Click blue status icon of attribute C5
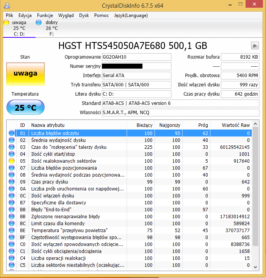 12,265
